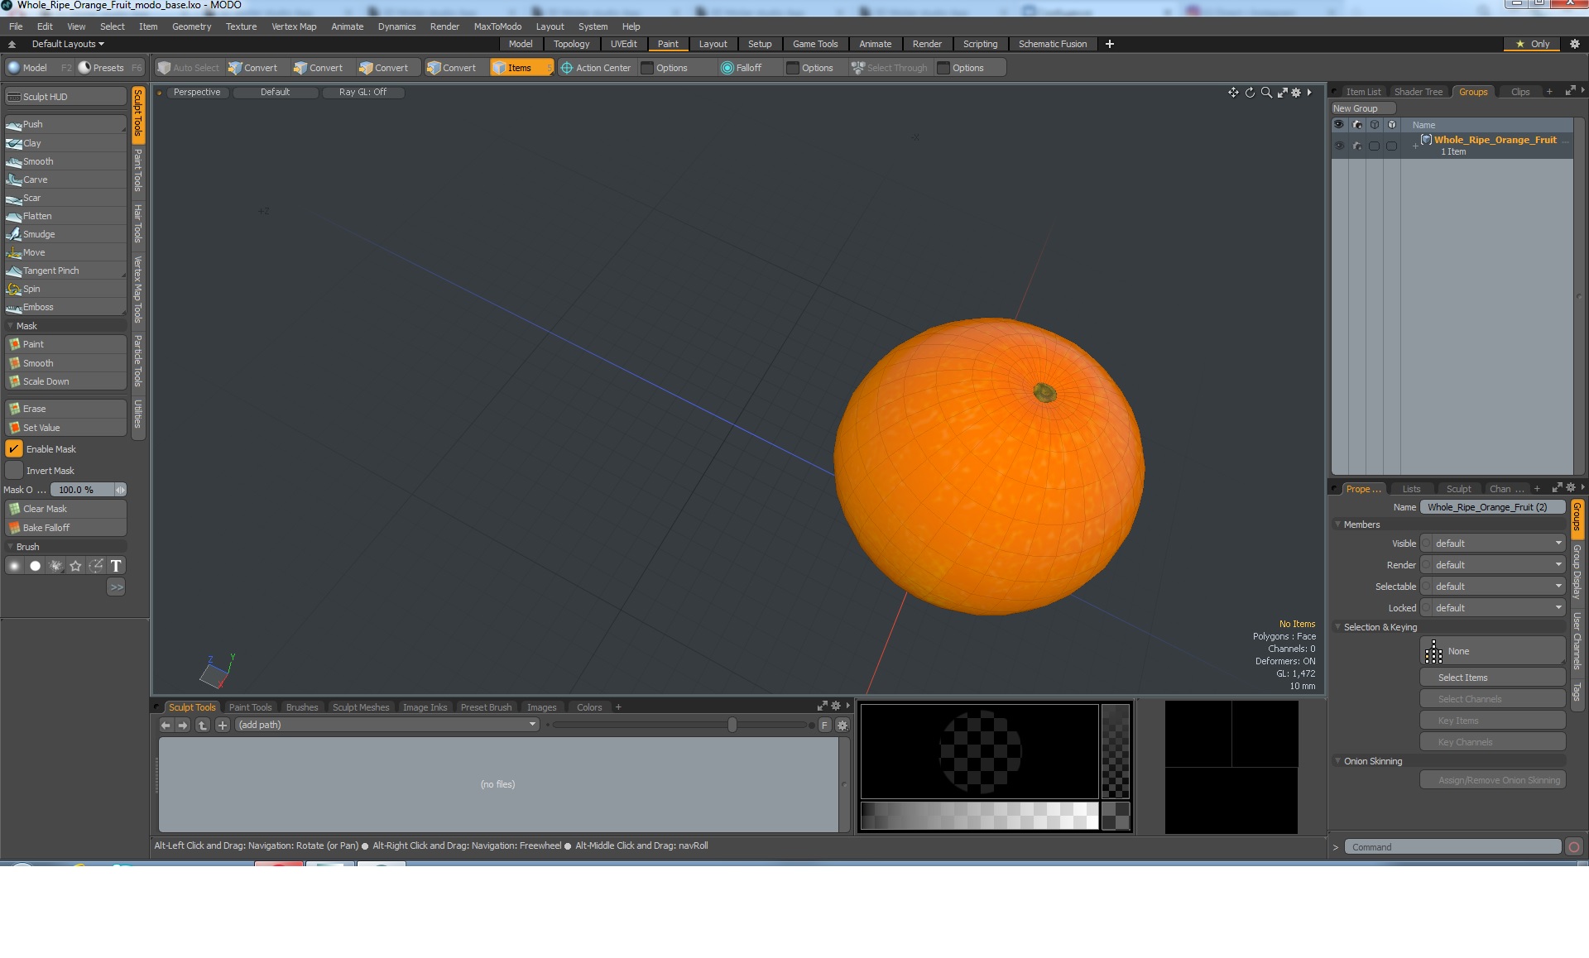Click the Action Center toolbar icon
1589x958 pixels.
pyautogui.click(x=567, y=68)
